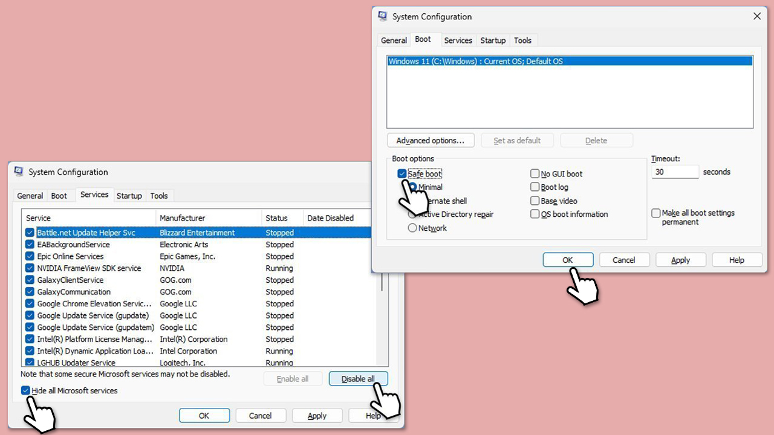Open General tab in the Boot window
774x435 pixels.
pos(394,40)
